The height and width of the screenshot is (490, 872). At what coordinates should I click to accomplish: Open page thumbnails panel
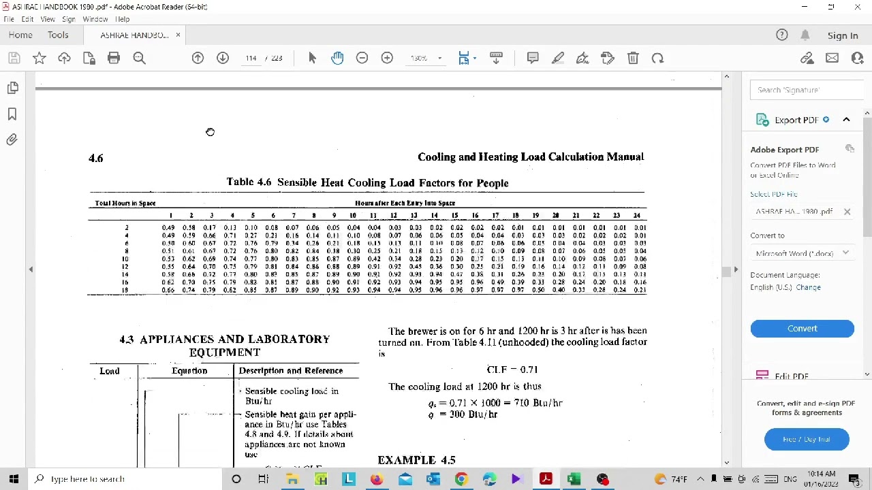pos(12,88)
